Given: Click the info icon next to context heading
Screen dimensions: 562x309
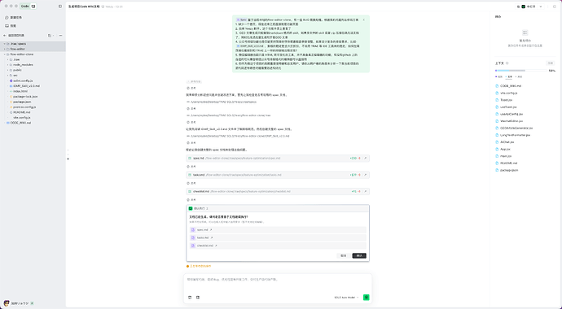Looking at the screenshot, I should 507,63.
